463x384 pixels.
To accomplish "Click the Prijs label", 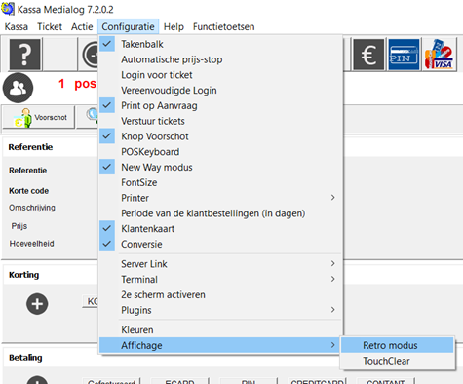I will point(19,226).
